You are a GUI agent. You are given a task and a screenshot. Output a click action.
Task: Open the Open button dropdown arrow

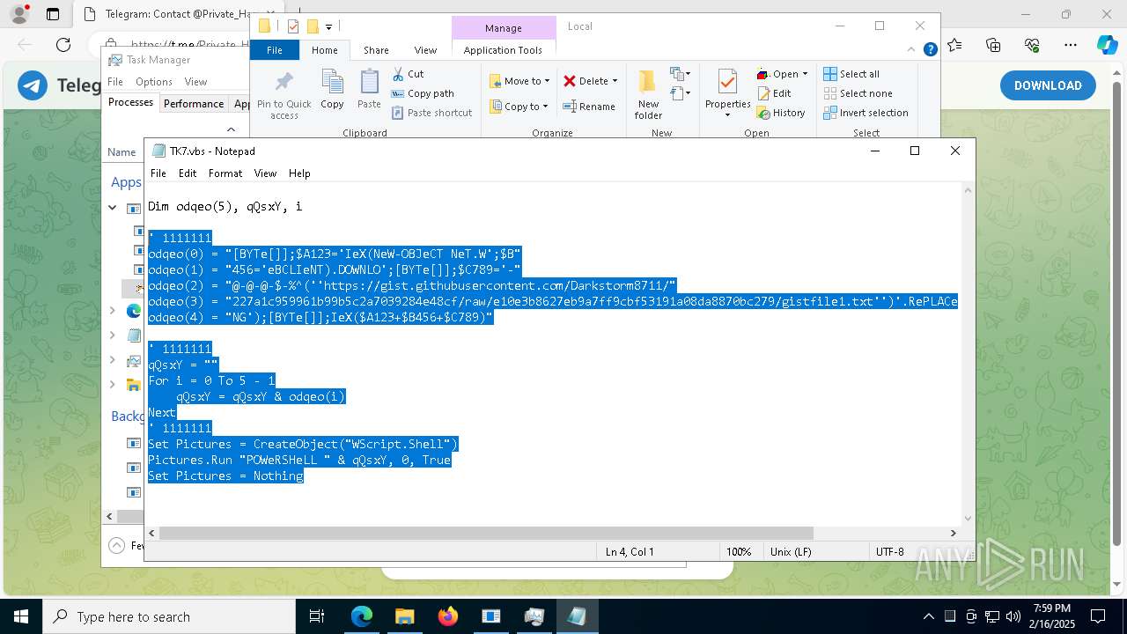pos(805,74)
